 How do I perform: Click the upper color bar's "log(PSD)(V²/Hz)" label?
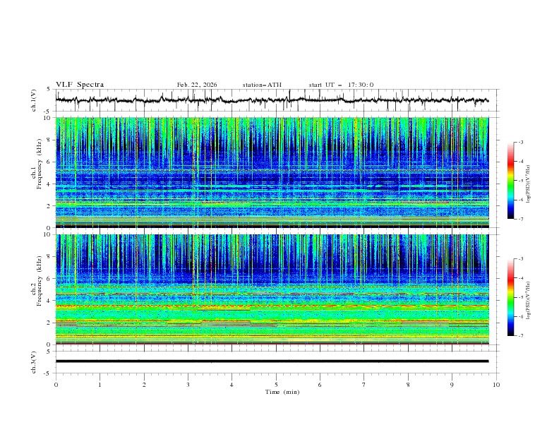tap(528, 184)
